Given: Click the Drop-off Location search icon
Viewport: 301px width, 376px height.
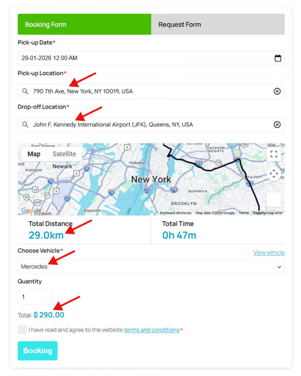Looking at the screenshot, I should coord(25,124).
